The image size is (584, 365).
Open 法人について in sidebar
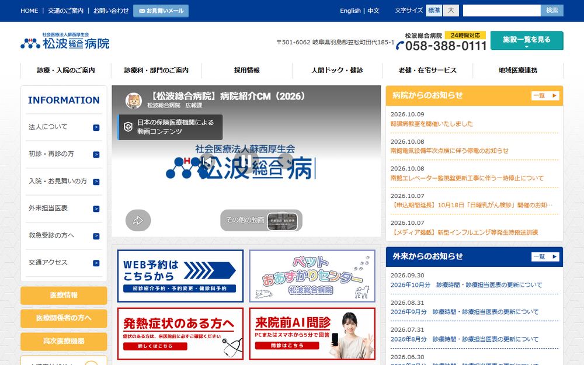[x=64, y=127]
